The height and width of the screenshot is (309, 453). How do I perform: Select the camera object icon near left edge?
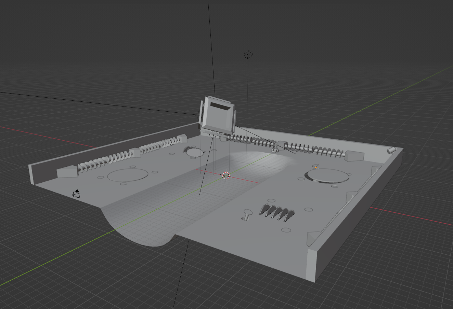coord(77,194)
